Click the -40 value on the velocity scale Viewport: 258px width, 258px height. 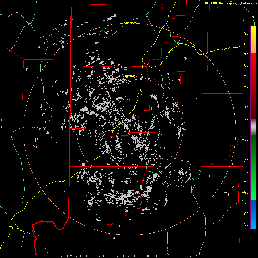pyautogui.click(x=245, y=171)
